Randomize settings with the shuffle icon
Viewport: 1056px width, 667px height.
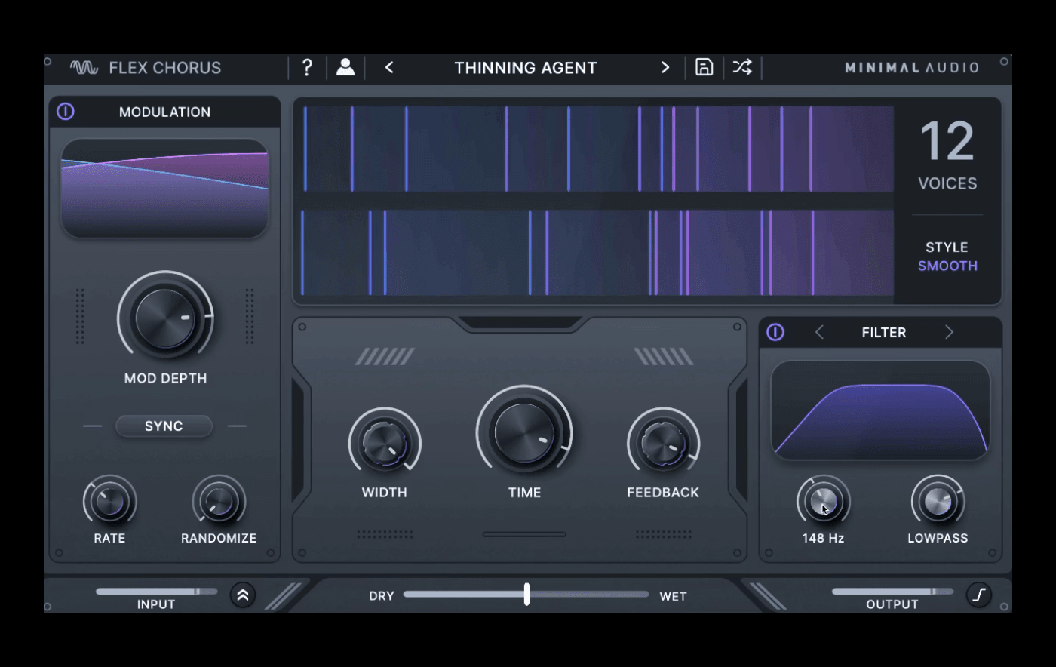pos(741,67)
